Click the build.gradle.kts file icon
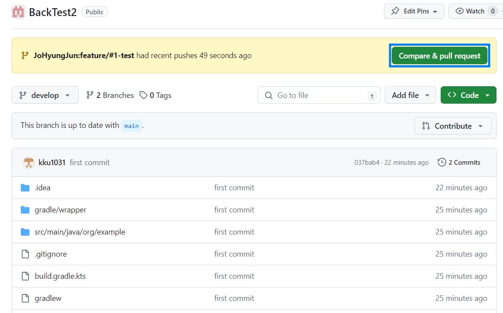Screen dimensions: 503x313 coord(25,276)
